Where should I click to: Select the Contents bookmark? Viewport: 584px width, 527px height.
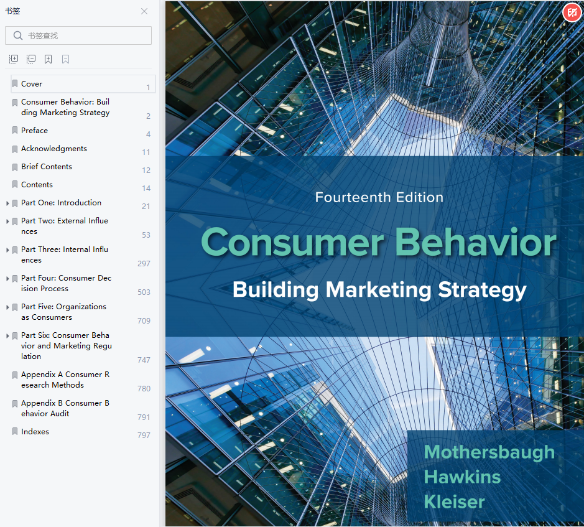(37, 185)
